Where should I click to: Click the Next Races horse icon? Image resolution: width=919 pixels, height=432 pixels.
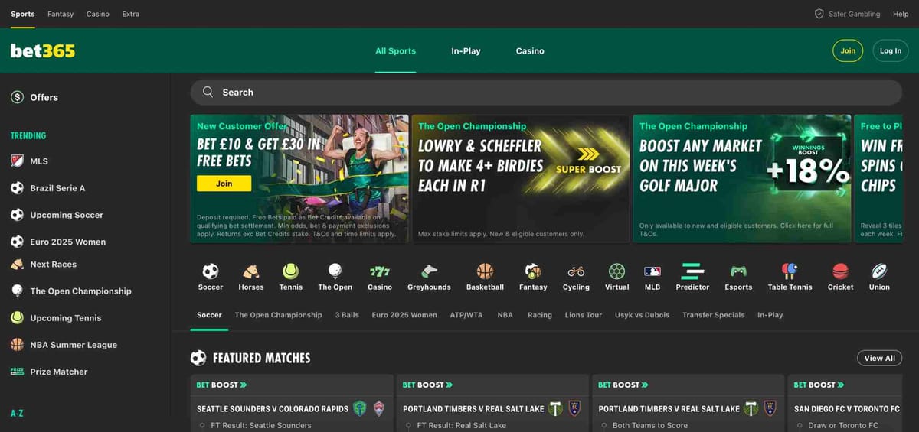pos(17,265)
